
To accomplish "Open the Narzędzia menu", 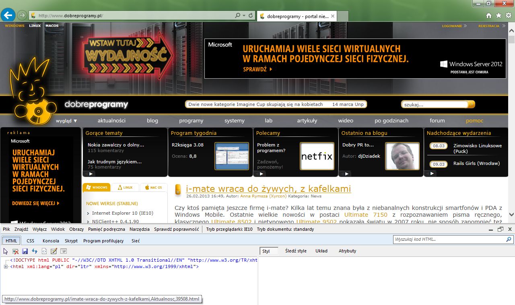I will (x=140, y=229).
